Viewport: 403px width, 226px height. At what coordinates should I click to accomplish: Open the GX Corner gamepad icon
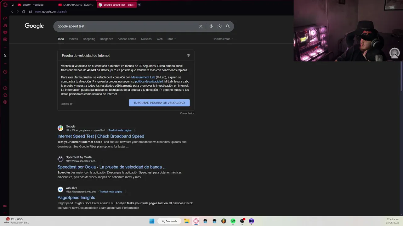point(12,5)
